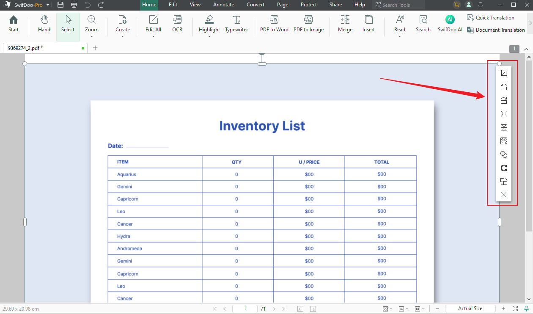Expand the Zoom dropdown arrow
The height and width of the screenshot is (314, 533).
[x=92, y=36]
